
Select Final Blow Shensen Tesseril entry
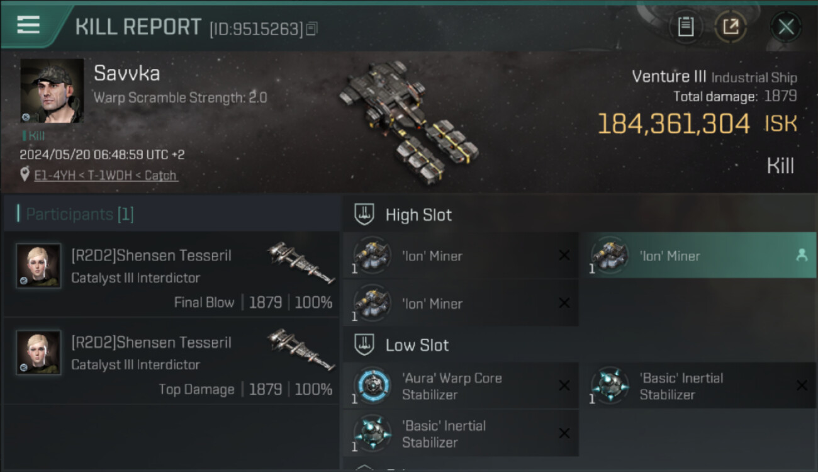[171, 274]
